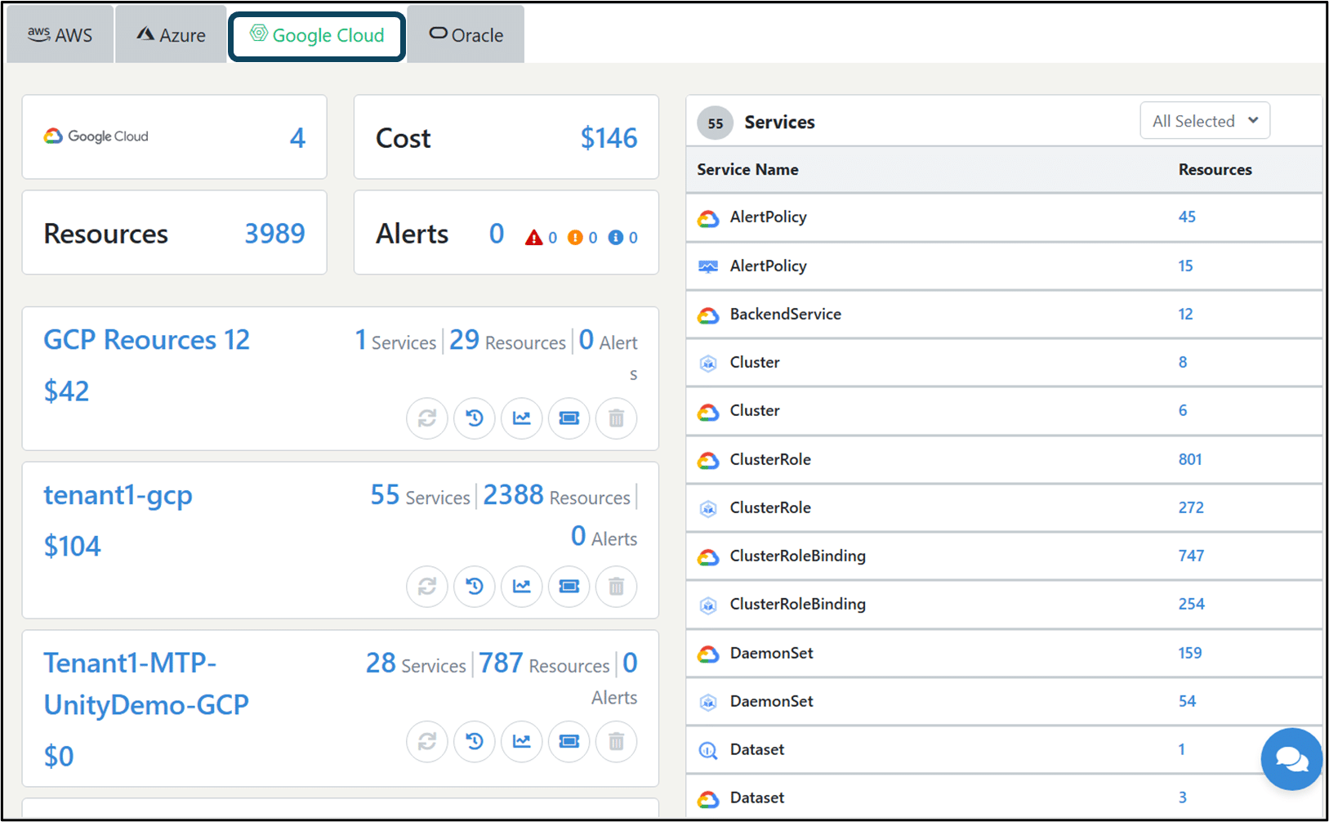Click the sync icon on tenant1-gcp card
The height and width of the screenshot is (822, 1329).
(x=427, y=587)
